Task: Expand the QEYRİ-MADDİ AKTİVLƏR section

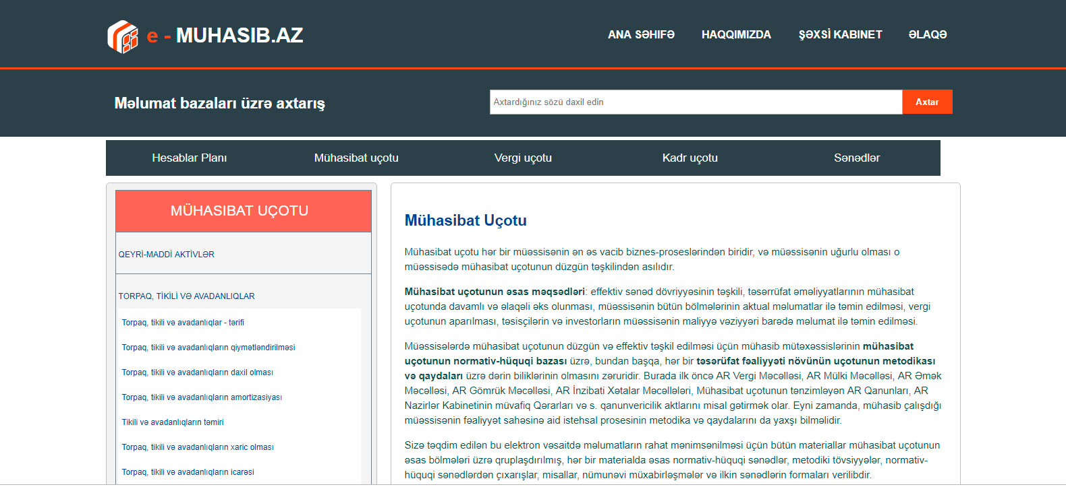Action: click(x=167, y=255)
